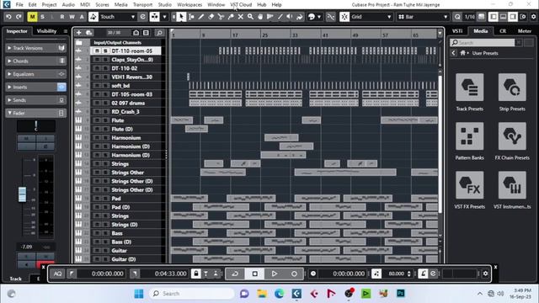The height and width of the screenshot is (303, 539).
Task: Expand the Equalizers inspector section
Action: (x=35, y=74)
